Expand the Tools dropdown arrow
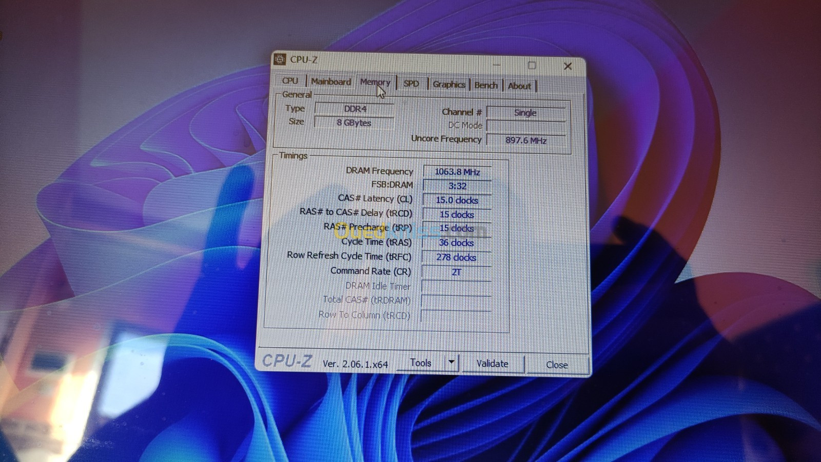821x462 pixels. tap(452, 363)
